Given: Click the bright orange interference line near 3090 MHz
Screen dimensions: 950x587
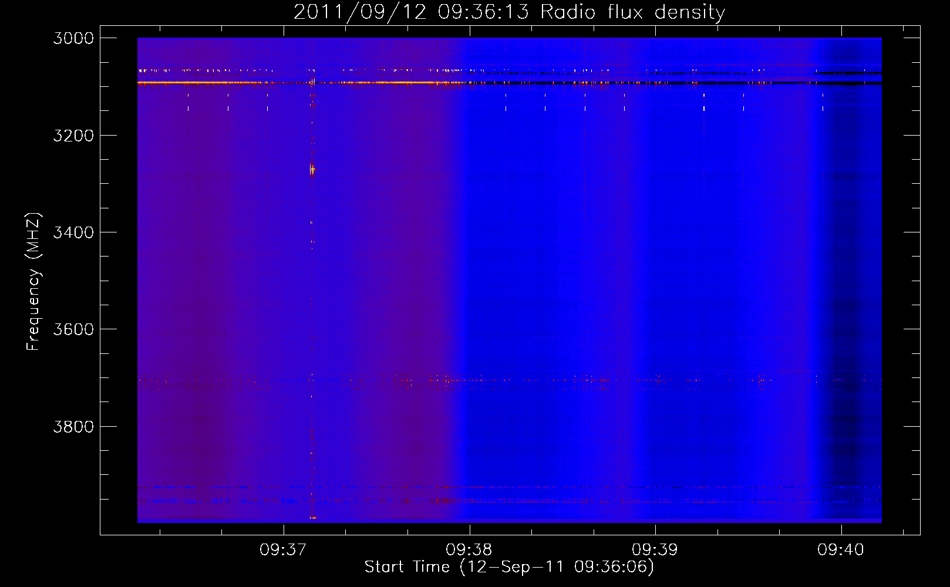Looking at the screenshot, I should click(x=302, y=83).
